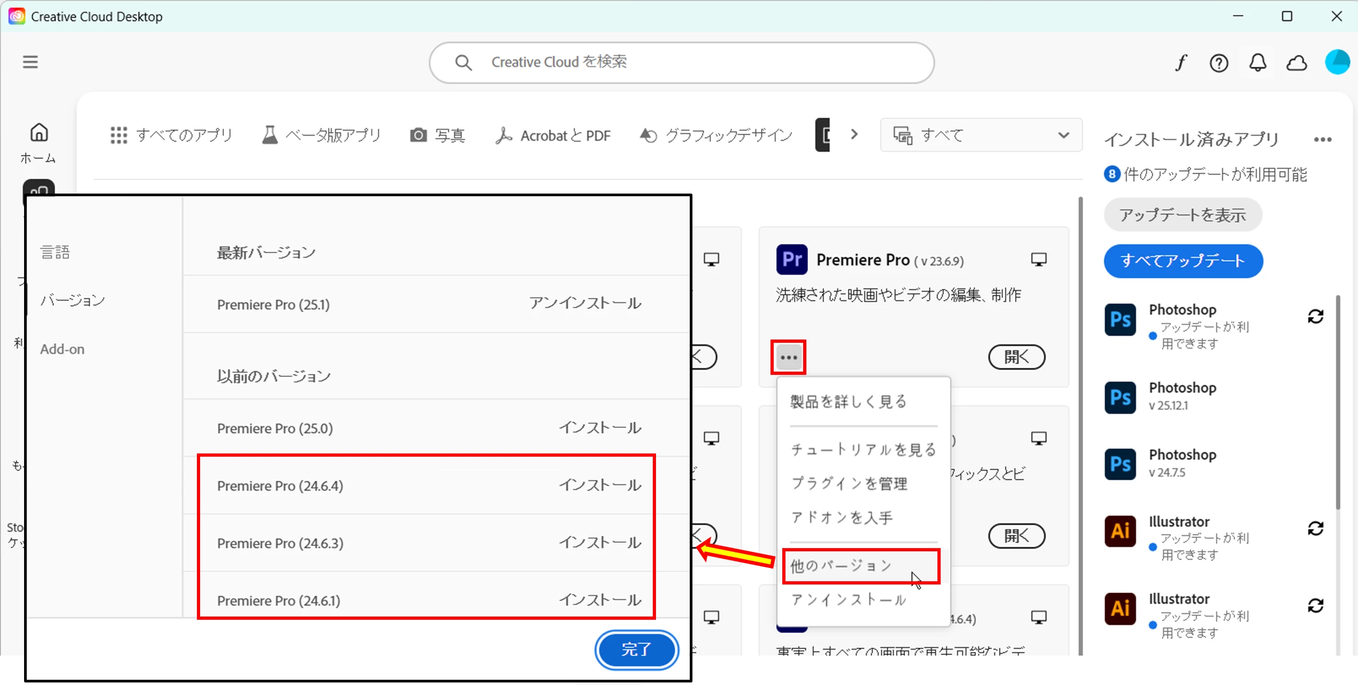The height and width of the screenshot is (685, 1358).
Task: Open the help question mark icon
Action: (1219, 63)
